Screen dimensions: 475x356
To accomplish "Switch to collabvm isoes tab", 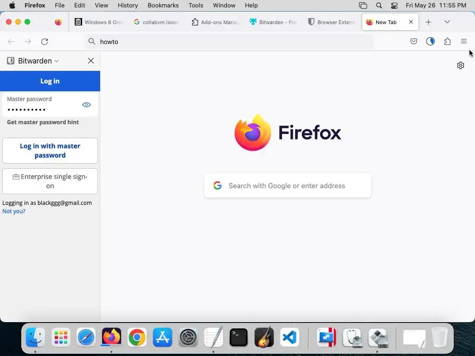I will coord(156,22).
